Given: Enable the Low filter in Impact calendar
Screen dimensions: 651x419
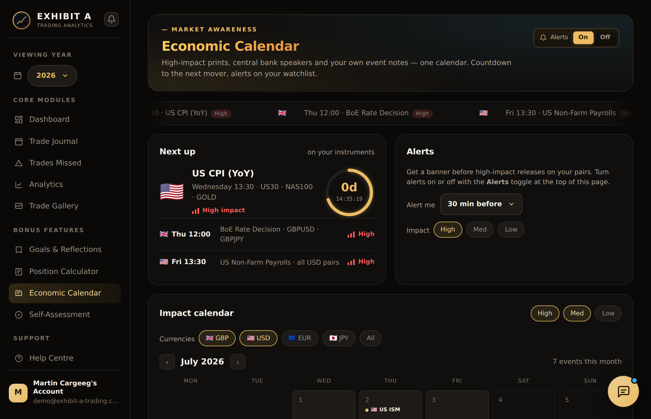Looking at the screenshot, I should pos(608,313).
